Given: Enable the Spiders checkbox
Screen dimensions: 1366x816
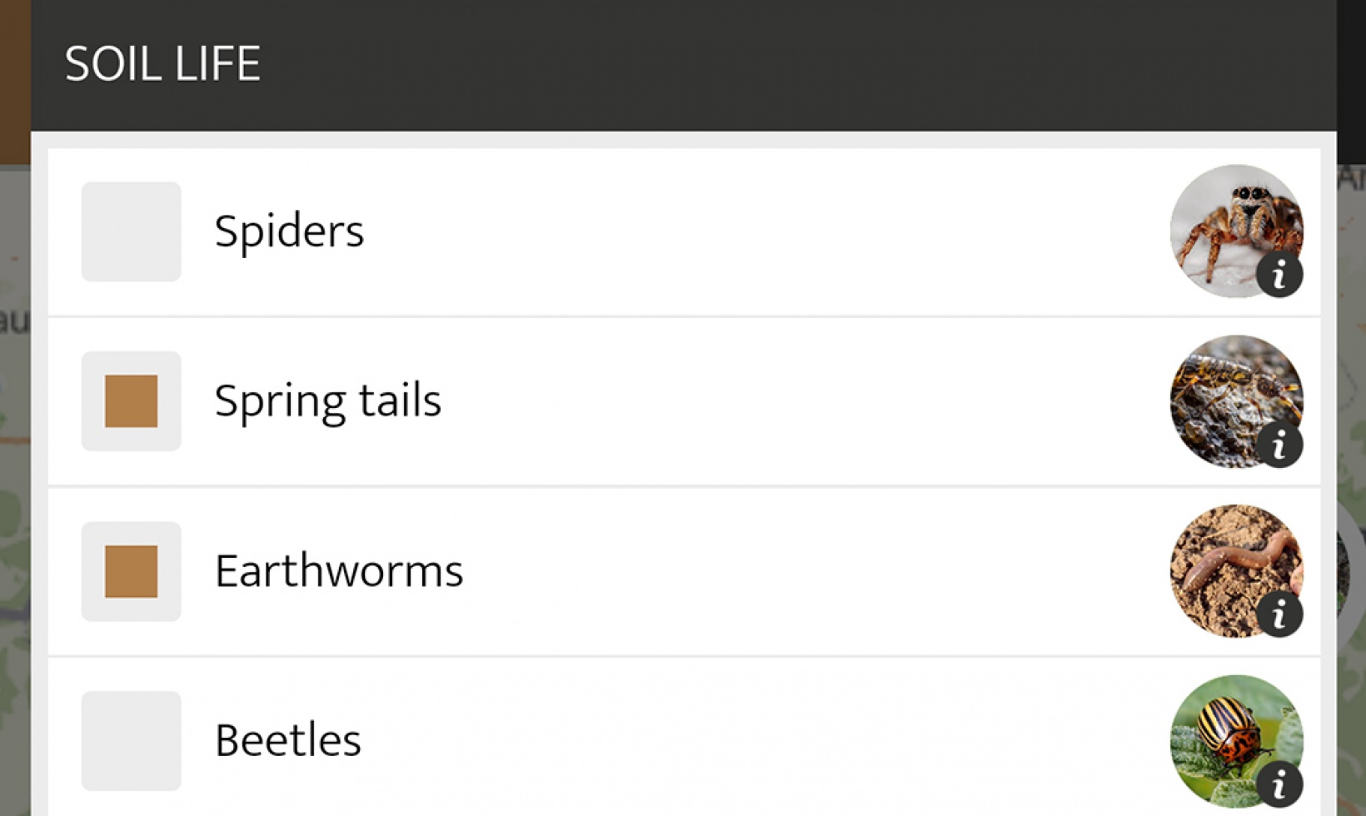Looking at the screenshot, I should point(131,231).
